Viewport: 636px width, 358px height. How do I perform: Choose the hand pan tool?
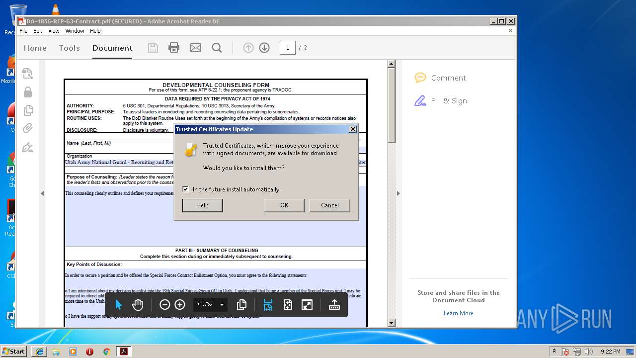coord(138,305)
